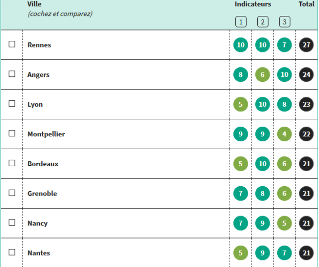Select the Bordeaux checkbox
319x267 pixels.
[12, 163]
